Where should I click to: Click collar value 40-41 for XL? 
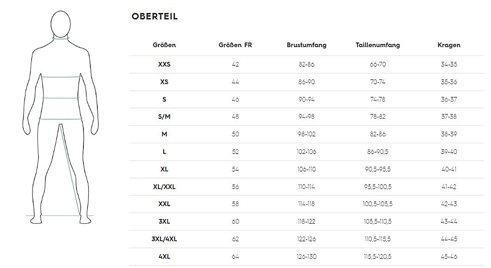click(449, 169)
